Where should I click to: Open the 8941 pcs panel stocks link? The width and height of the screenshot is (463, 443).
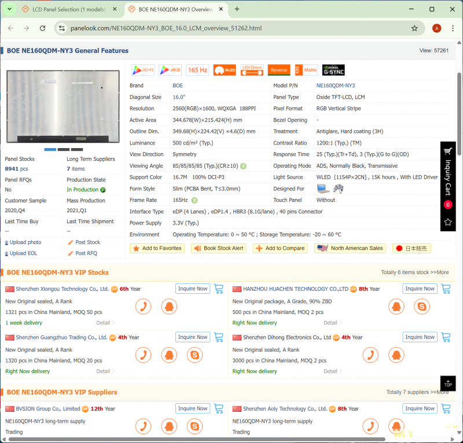[17, 169]
